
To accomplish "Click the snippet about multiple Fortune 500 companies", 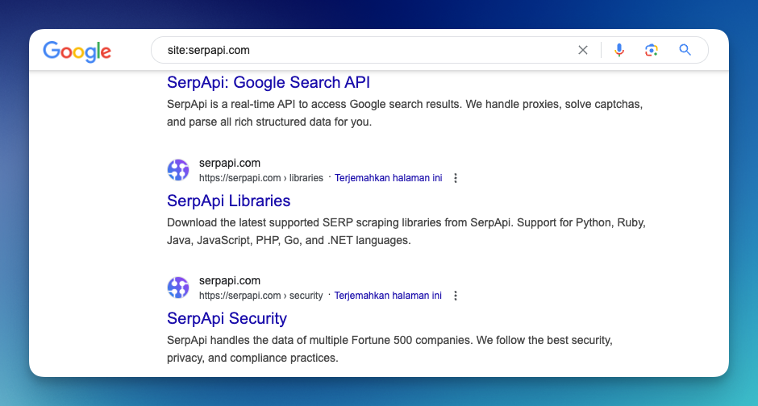I will pyautogui.click(x=389, y=349).
